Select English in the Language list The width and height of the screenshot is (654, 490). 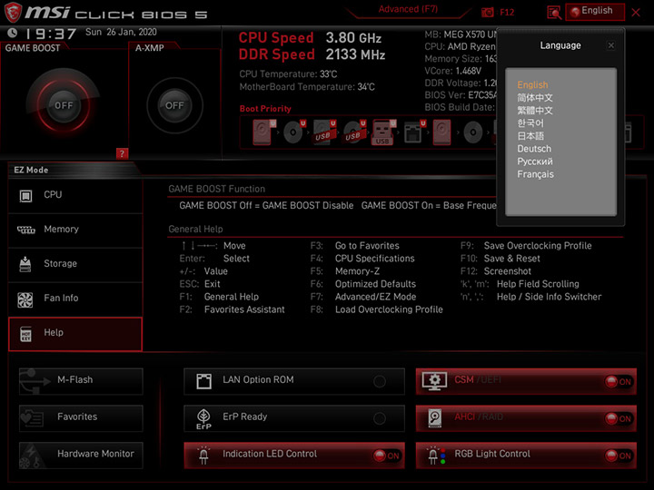coord(532,84)
